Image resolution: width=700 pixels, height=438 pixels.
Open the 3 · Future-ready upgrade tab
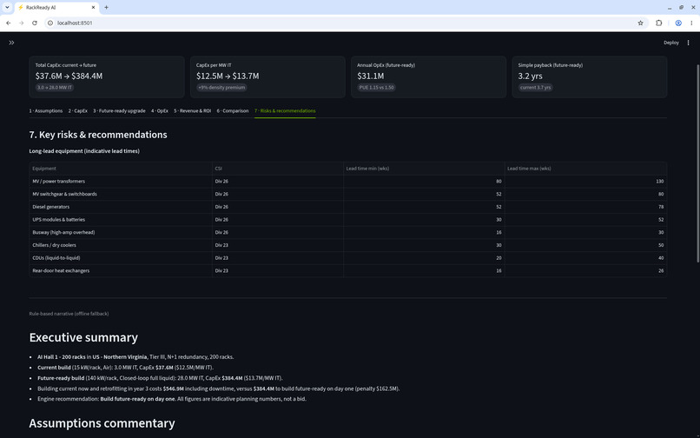[x=119, y=111]
